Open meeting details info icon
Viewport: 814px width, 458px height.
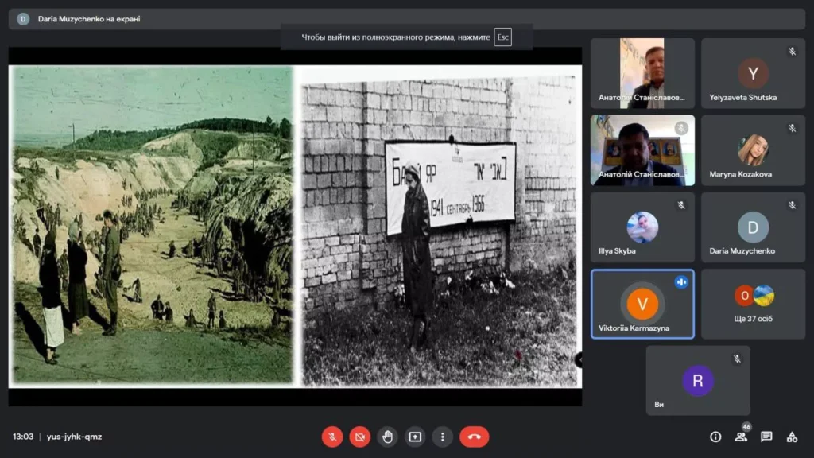point(715,437)
